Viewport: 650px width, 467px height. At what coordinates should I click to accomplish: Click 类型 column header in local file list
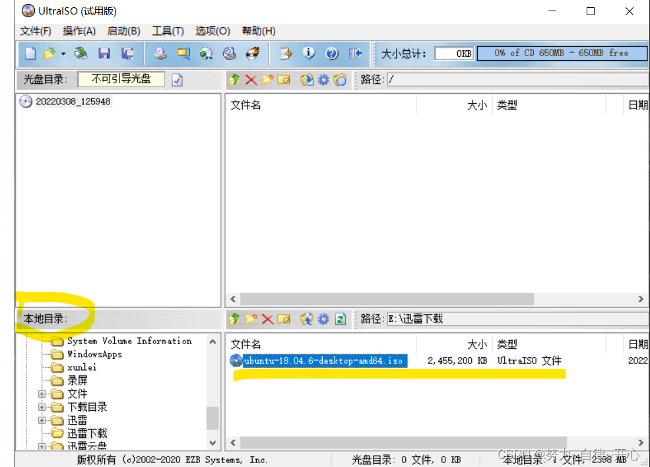tap(507, 344)
